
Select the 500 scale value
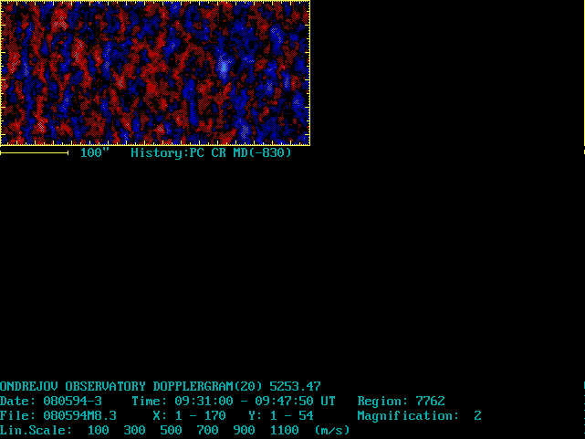click(172, 430)
